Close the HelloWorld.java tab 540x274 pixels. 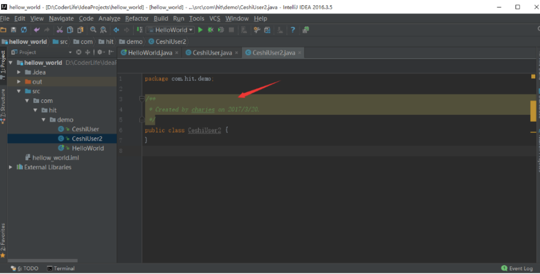177,53
